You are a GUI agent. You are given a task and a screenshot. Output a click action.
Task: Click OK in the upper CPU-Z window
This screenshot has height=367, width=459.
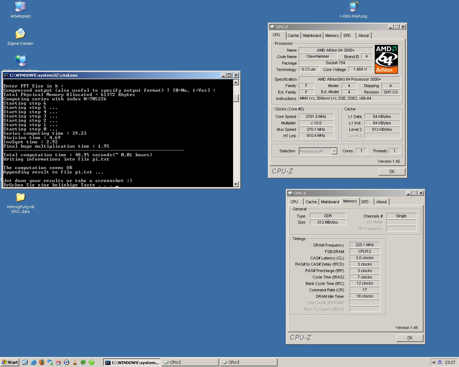pyautogui.click(x=392, y=172)
